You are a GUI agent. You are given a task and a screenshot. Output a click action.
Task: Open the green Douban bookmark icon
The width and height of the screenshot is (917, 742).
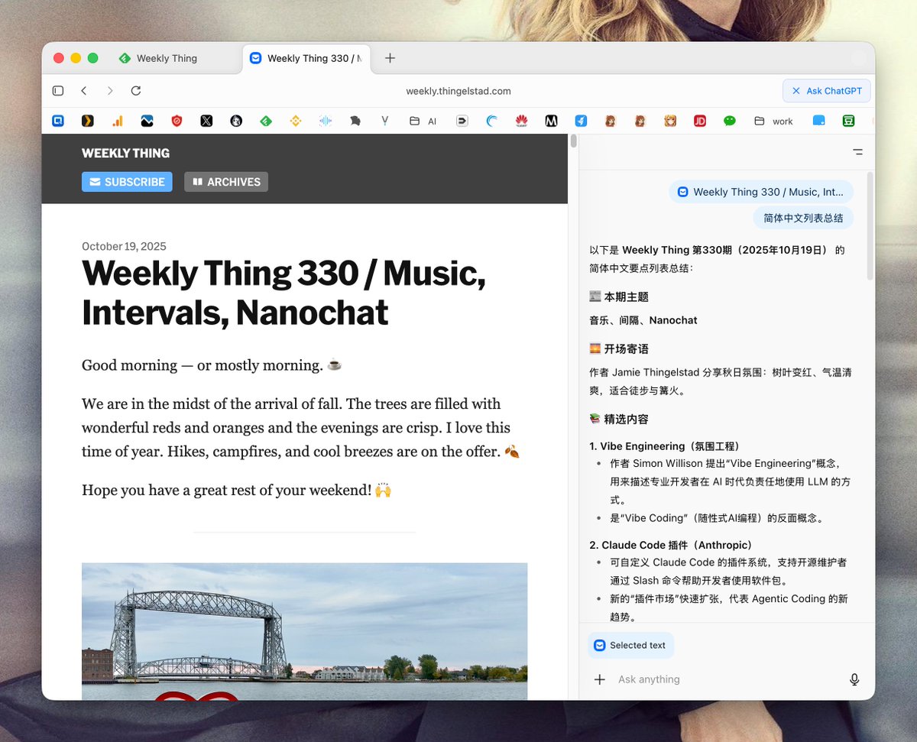848,121
